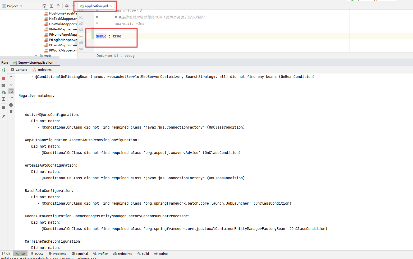Switch to the application.yml editor tab
The width and height of the screenshot is (413, 259).
coord(96,6)
